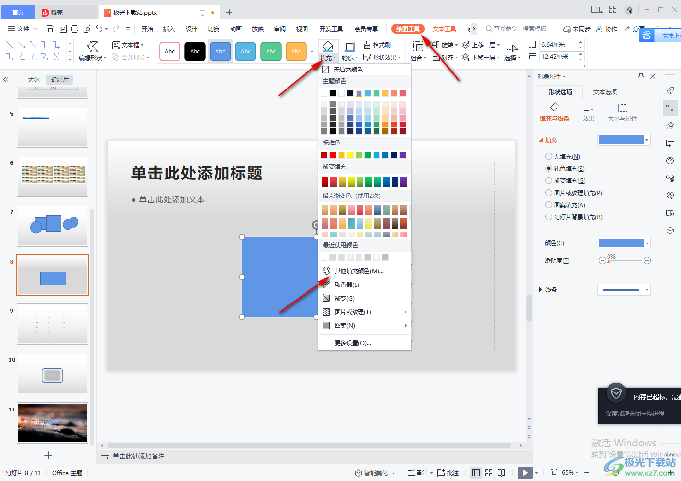
Task: Click the Select (选择) cursor icon
Action: (x=512, y=46)
